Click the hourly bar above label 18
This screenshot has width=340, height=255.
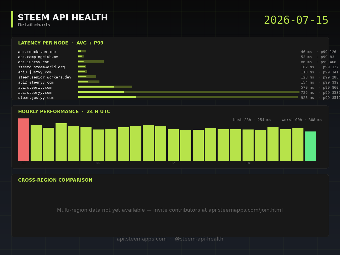pyautogui.click(x=248, y=145)
